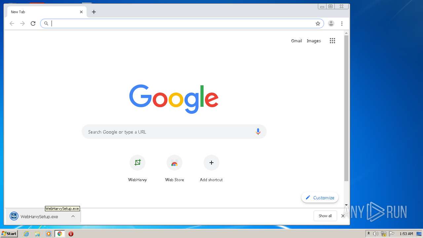Show all downloads
The image size is (423, 238).
coord(325,216)
